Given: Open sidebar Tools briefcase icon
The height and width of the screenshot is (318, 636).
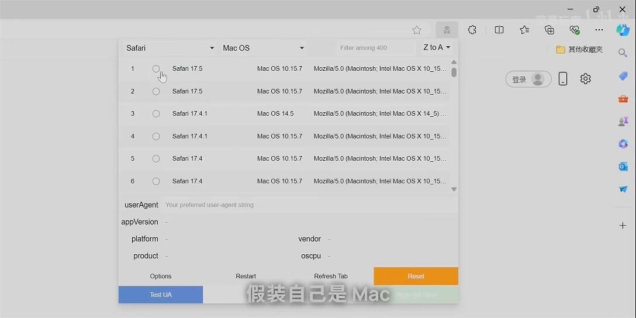Looking at the screenshot, I should point(623,99).
